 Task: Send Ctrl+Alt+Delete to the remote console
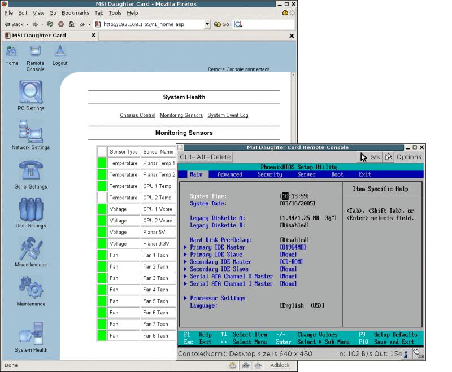pos(205,157)
